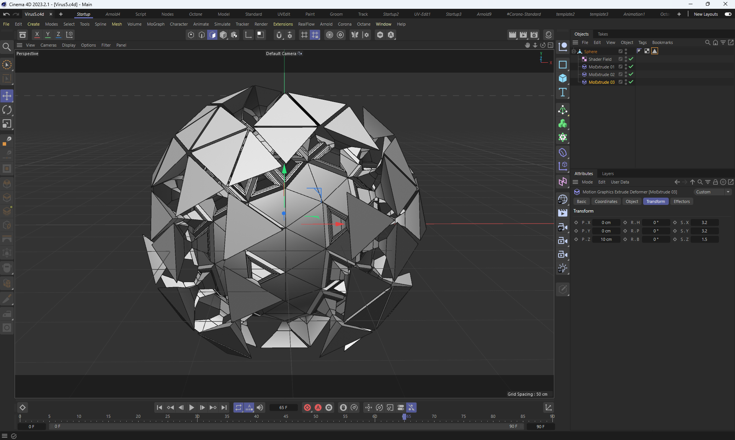Click the Text spline tool icon
This screenshot has height=440, width=735.
562,92
